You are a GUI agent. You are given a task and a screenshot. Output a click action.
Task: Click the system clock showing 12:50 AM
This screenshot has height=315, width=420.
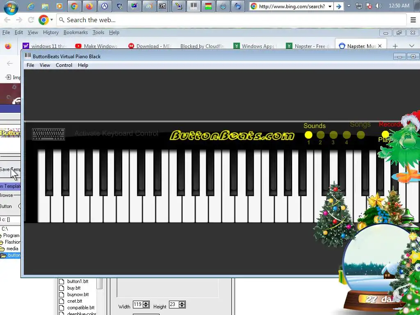point(399,6)
